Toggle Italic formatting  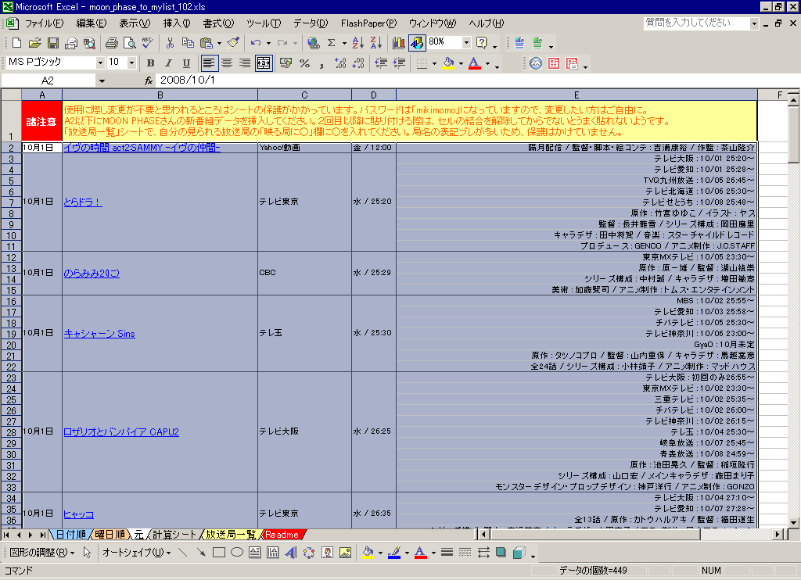point(168,63)
